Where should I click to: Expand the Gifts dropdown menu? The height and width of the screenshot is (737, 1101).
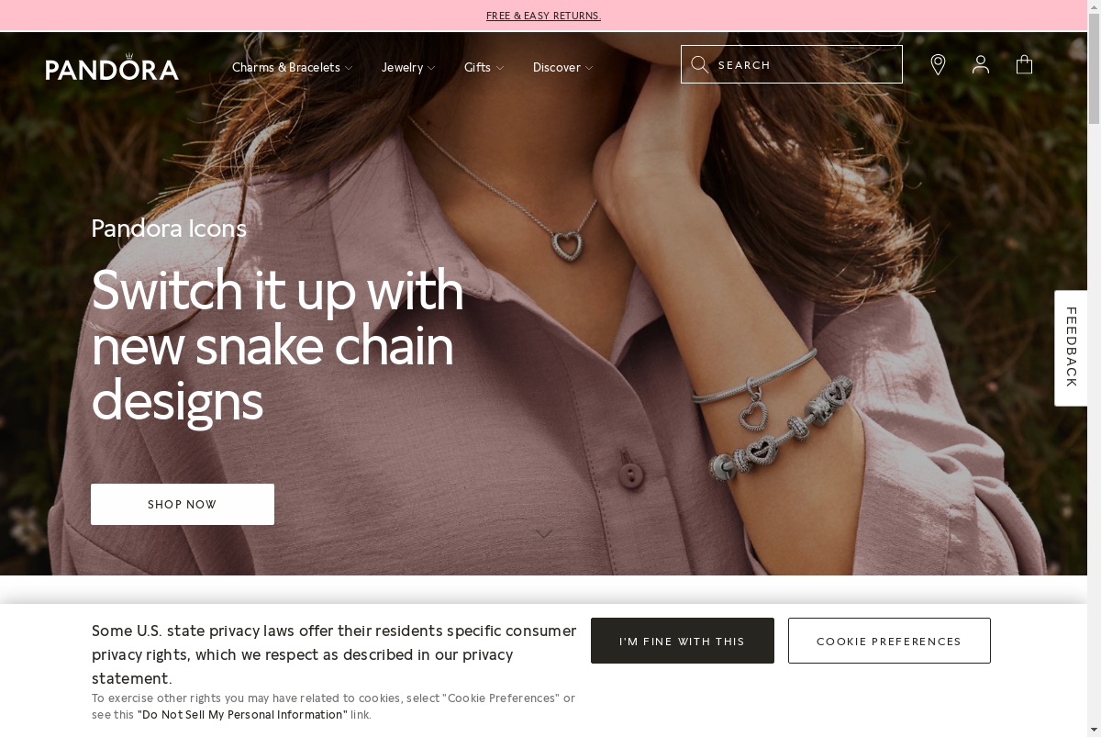point(484,67)
